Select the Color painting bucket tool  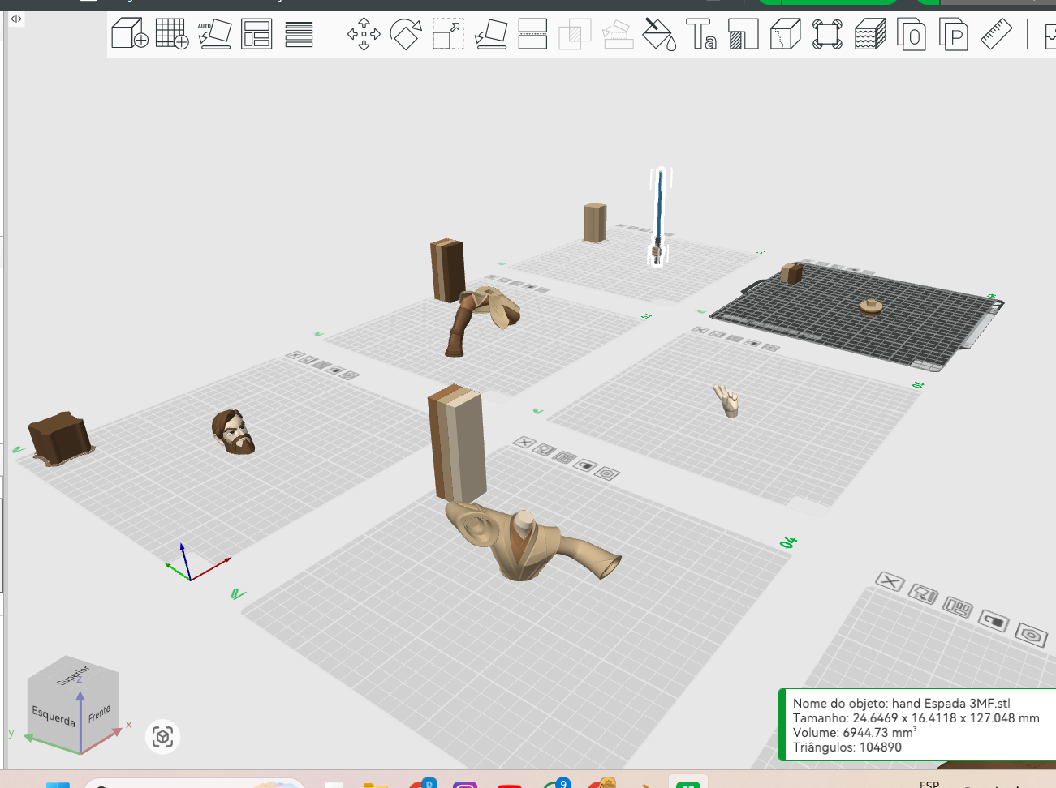659,34
